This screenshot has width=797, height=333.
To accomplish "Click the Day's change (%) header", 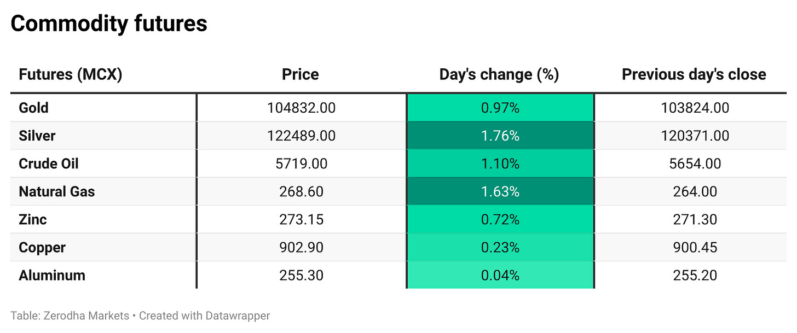I will [499, 74].
